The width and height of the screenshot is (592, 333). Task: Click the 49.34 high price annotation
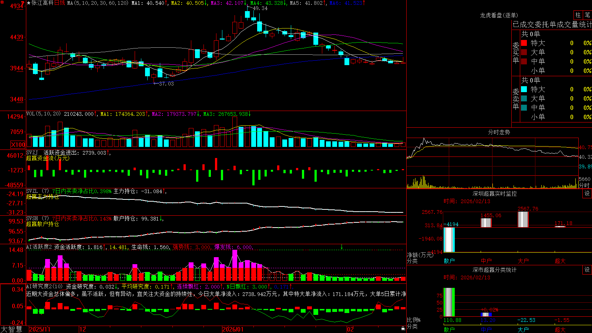point(260,8)
